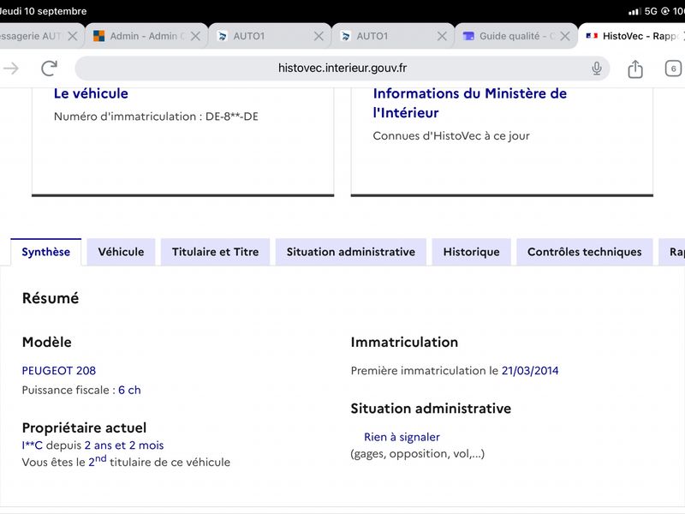This screenshot has width=685, height=514.
Task: Close the messagerie browser tab
Action: pos(73,36)
